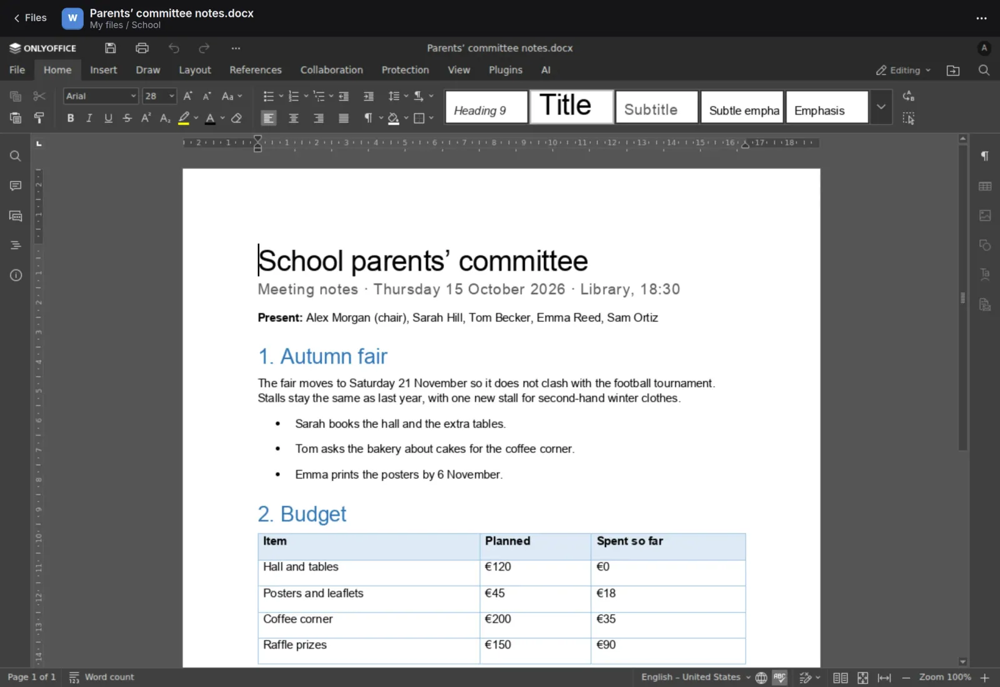
Task: Click the Copy Style paintbrush icon
Action: 39,118
